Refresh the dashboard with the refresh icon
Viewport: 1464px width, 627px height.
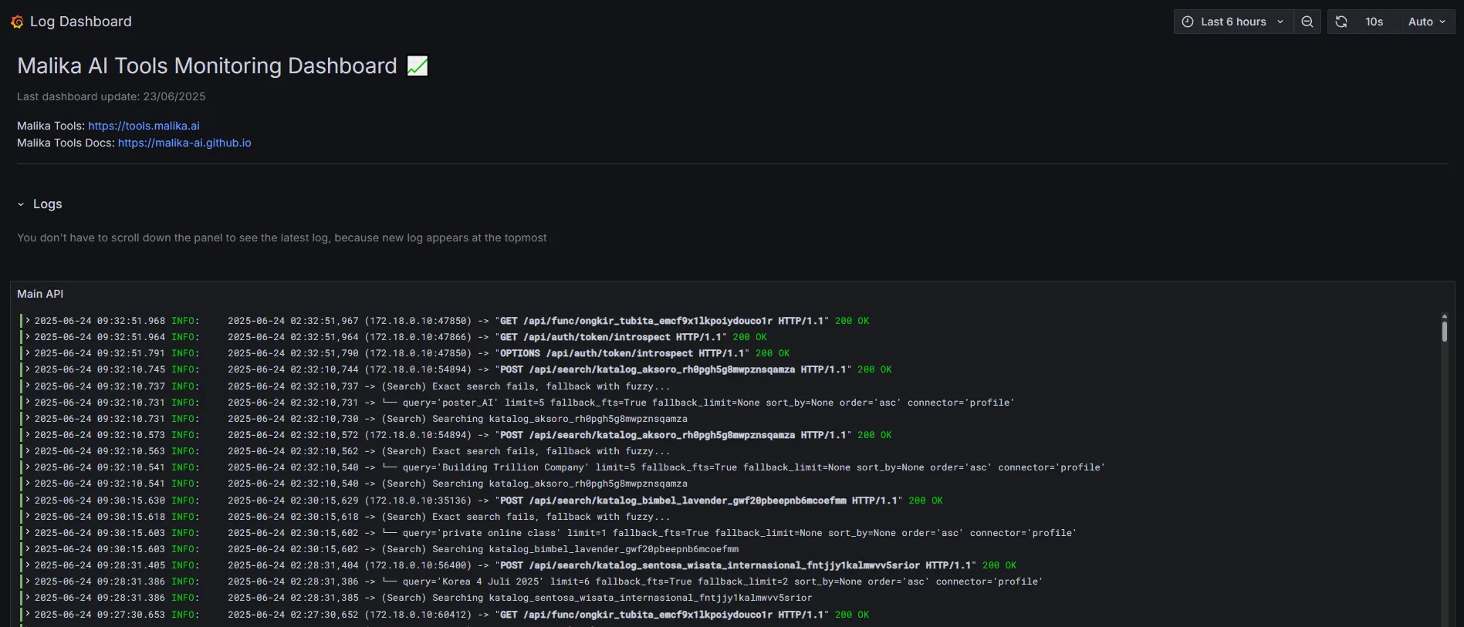coord(1341,22)
